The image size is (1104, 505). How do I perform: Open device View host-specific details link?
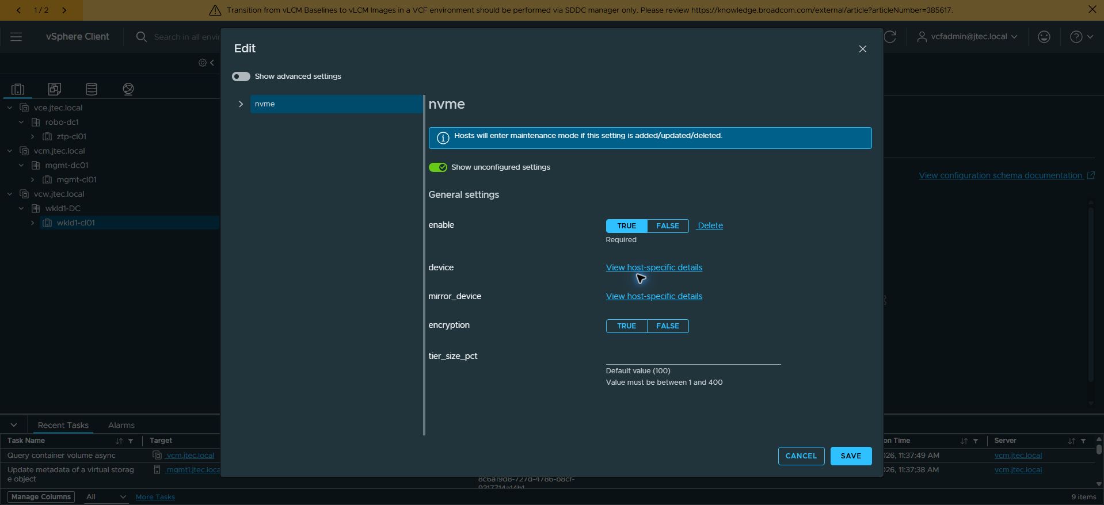654,268
